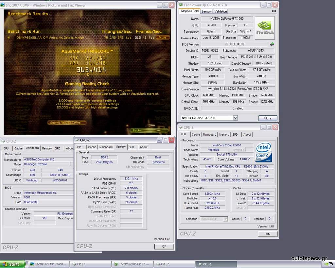Screen dimensions: 335x268
Task: Click the More button beside the fps result
Action: [x=162, y=37]
